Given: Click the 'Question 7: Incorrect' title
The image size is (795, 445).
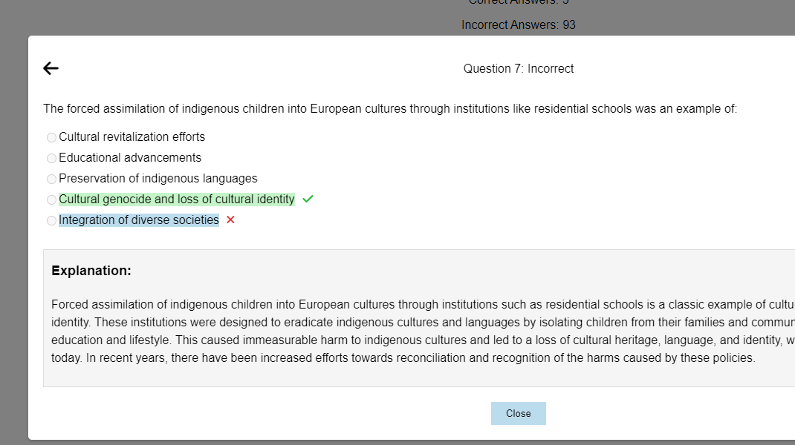Looking at the screenshot, I should pyautogui.click(x=518, y=69).
